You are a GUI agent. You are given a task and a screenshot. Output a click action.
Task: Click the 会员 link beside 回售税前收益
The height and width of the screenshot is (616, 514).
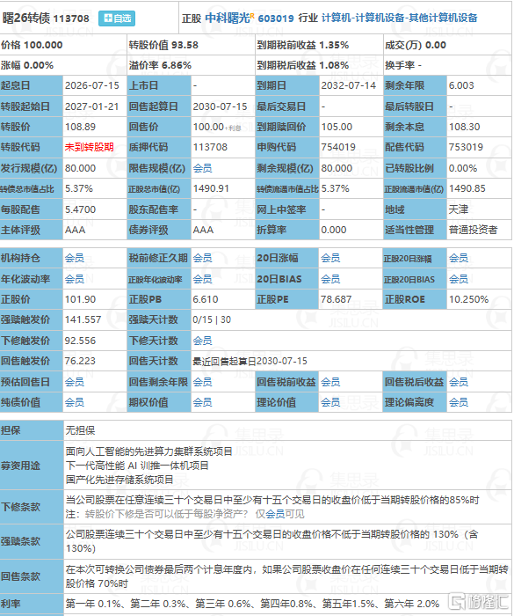(330, 382)
